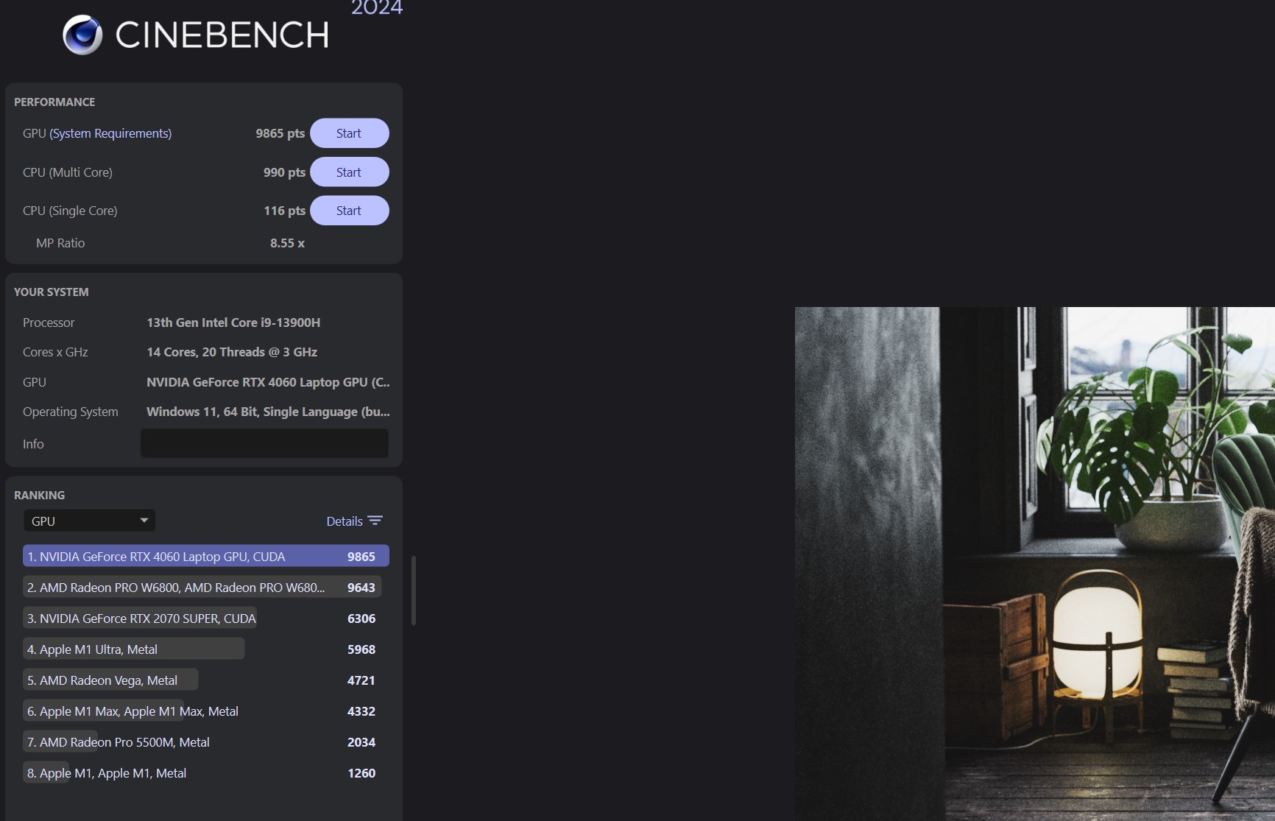This screenshot has height=821, width=1275.
Task: Open the ranking Details view
Action: 344,521
